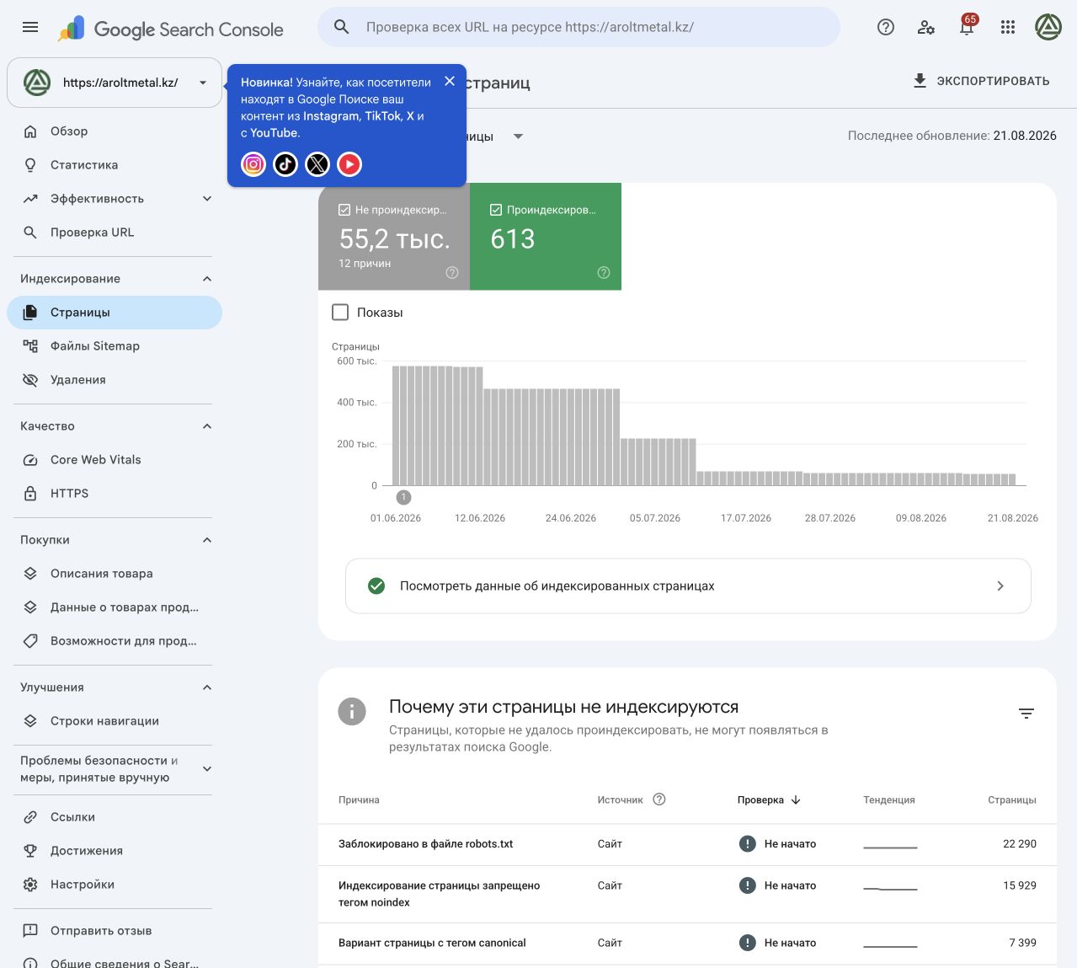Toggle Не проиндексировано card checkbox
The height and width of the screenshot is (968, 1077).
344,210
